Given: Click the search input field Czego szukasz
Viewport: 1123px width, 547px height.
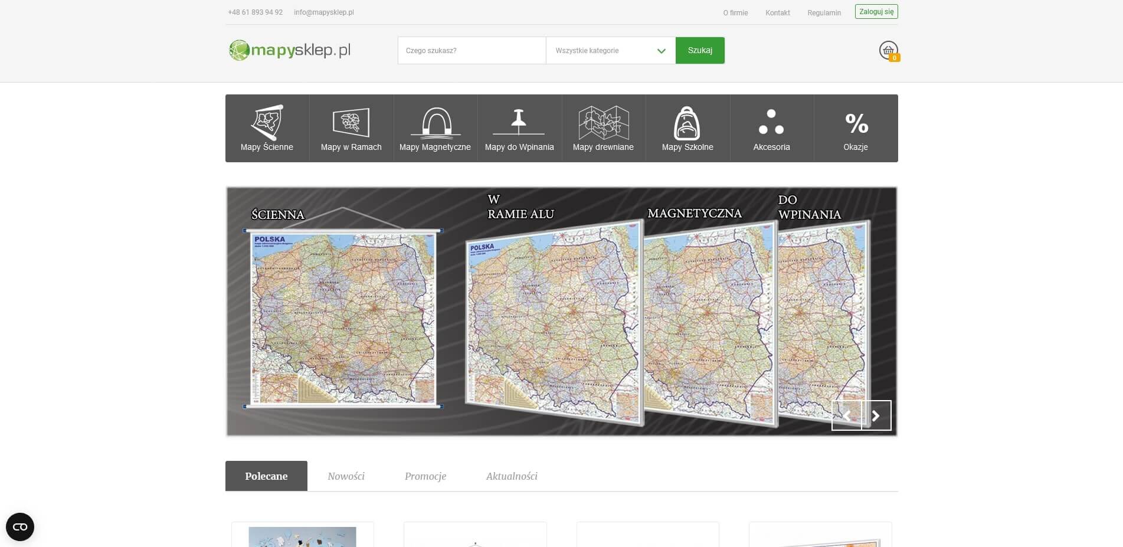Looking at the screenshot, I should pos(472,50).
